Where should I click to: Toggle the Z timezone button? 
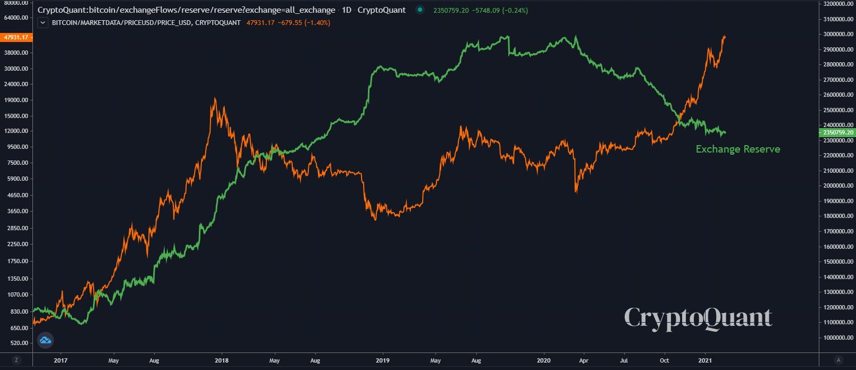pos(16,360)
